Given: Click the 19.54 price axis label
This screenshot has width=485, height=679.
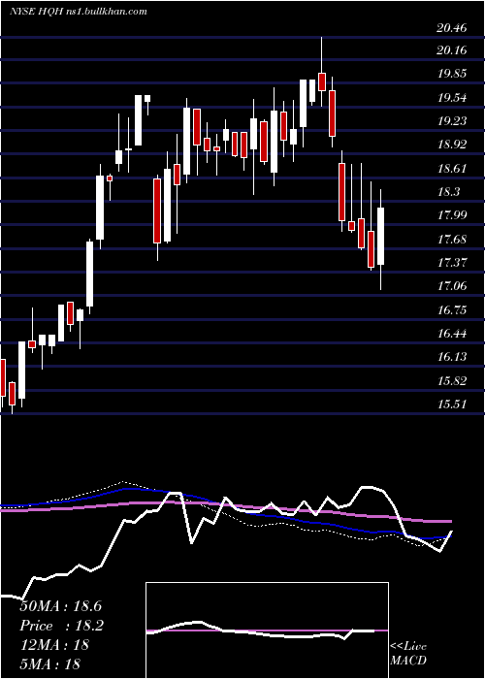Looking at the screenshot, I should [452, 97].
